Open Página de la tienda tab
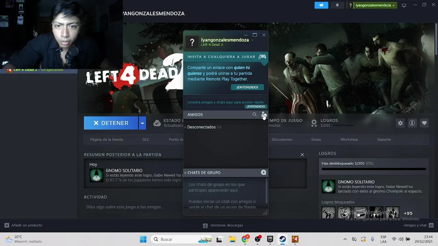The height and width of the screenshot is (246, 438). [106, 139]
